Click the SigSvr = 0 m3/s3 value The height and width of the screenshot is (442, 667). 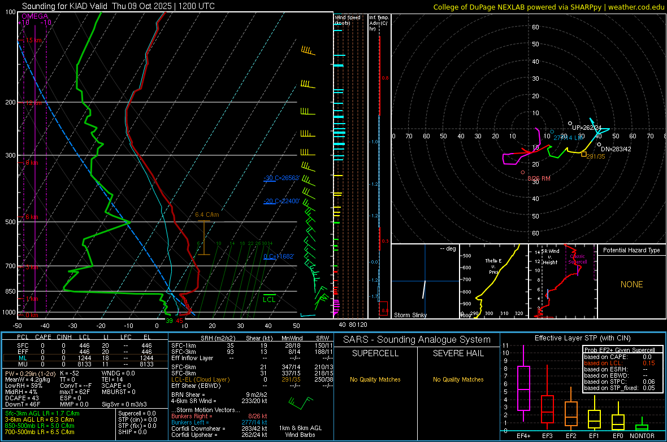coord(124,404)
